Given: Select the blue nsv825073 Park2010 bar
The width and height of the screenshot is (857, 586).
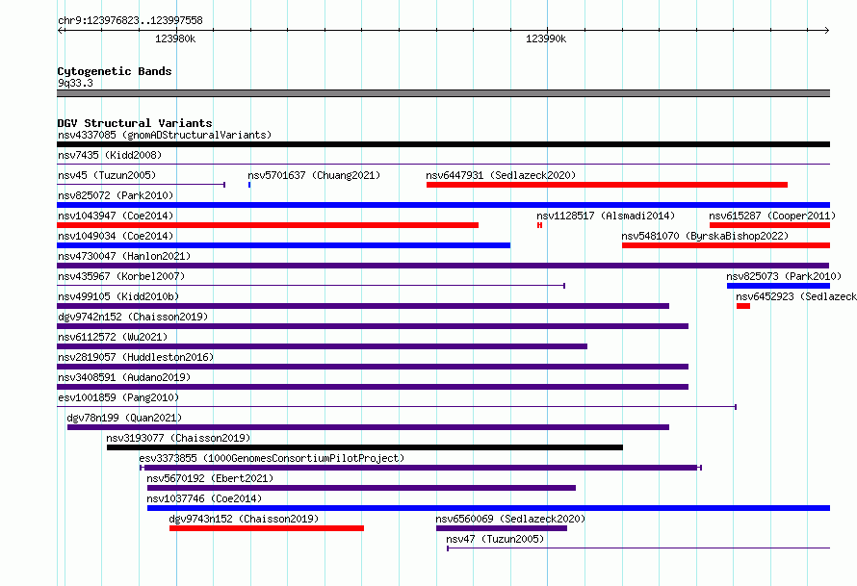Looking at the screenshot, I should click(778, 286).
